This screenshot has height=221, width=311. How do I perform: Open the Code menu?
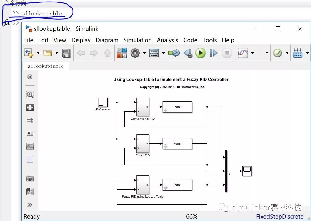(190, 40)
